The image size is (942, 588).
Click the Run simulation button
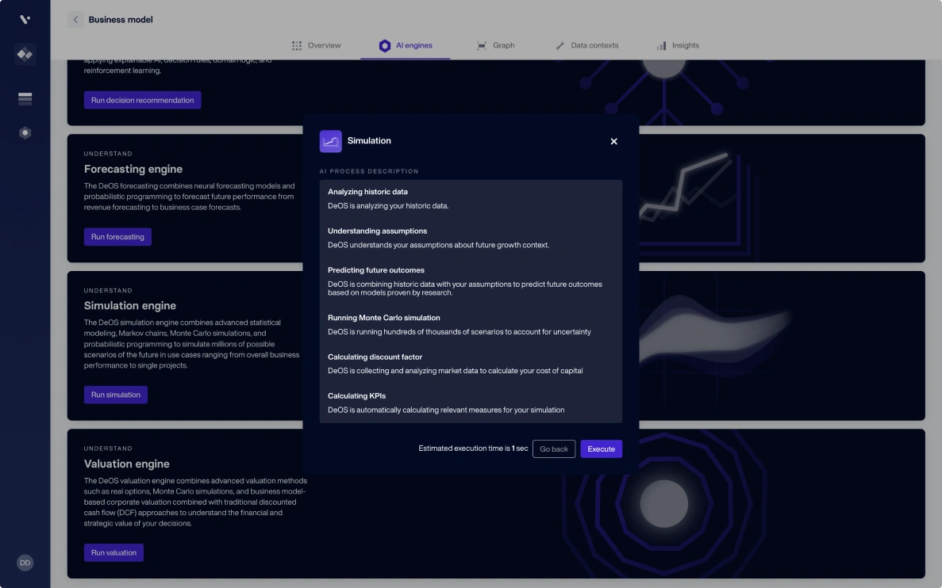click(x=116, y=395)
